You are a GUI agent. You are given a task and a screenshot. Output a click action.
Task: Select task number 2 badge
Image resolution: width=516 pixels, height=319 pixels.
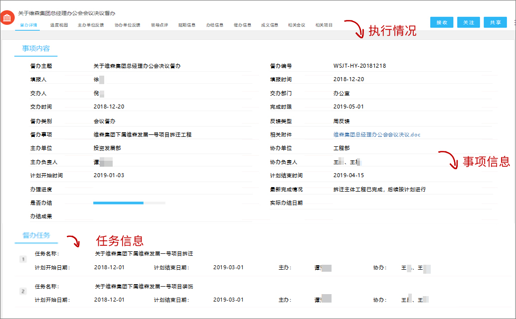tap(23, 292)
